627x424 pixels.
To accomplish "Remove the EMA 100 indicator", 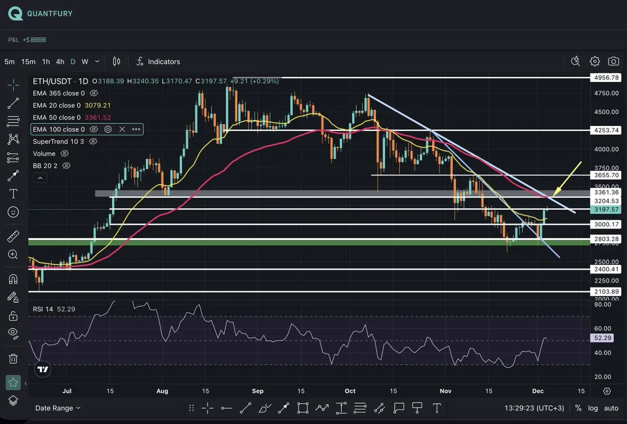I will click(x=122, y=129).
